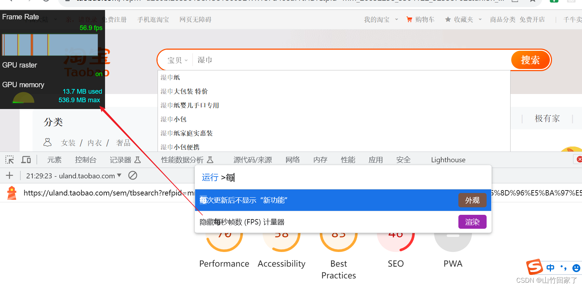Open the 安全 (Security) tab

403,160
